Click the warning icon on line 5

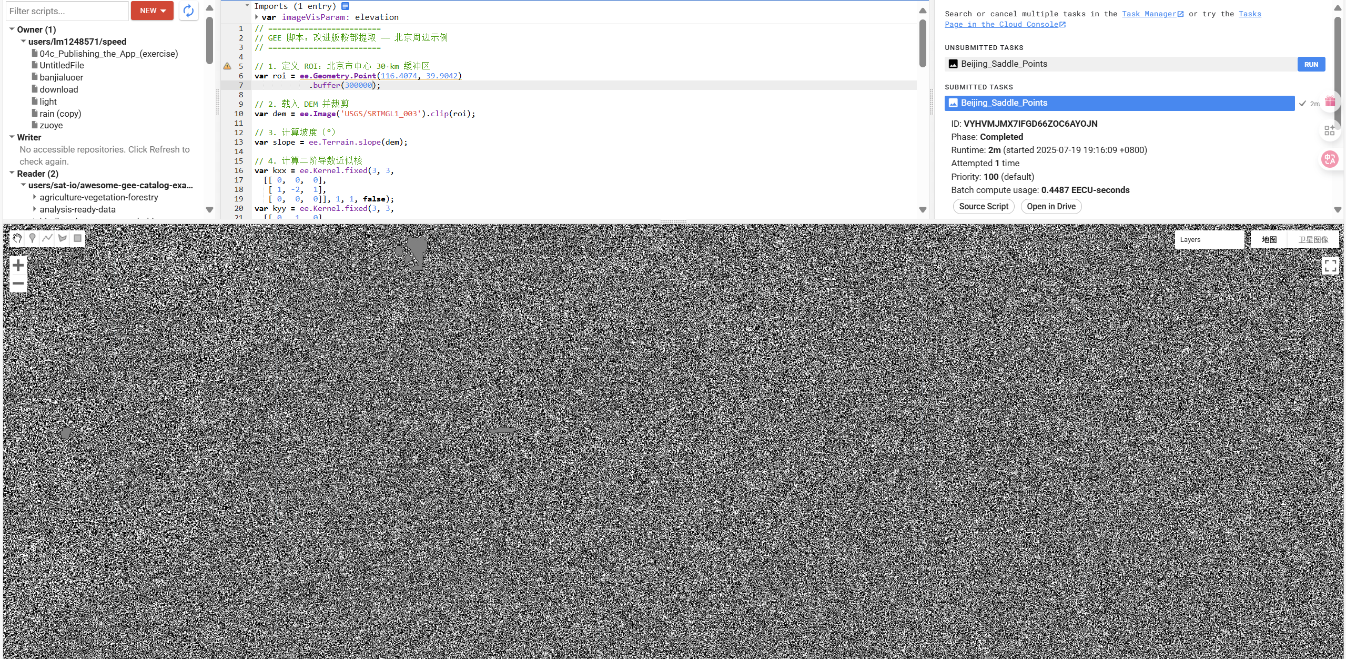227,66
